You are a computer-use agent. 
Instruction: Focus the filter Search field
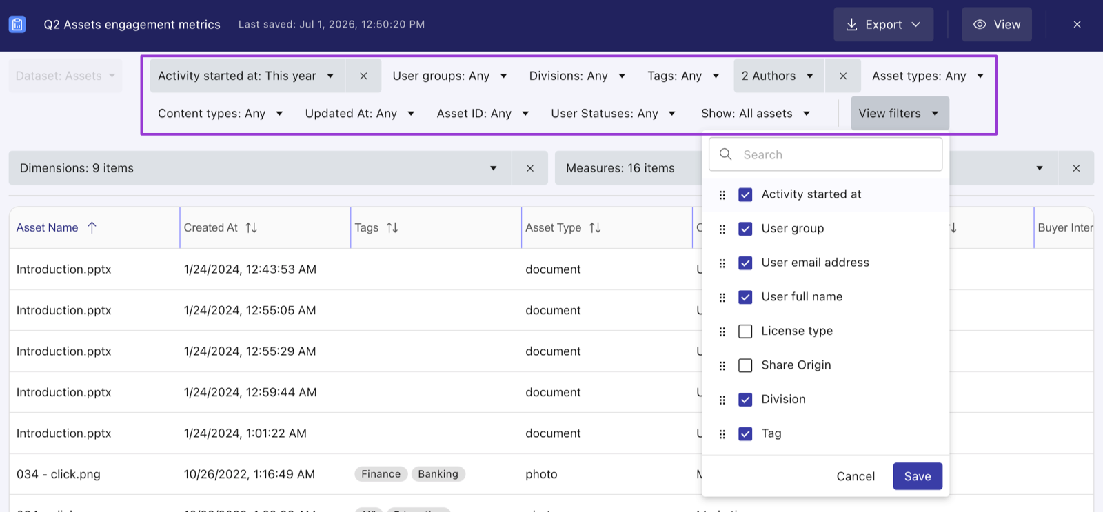[825, 154]
